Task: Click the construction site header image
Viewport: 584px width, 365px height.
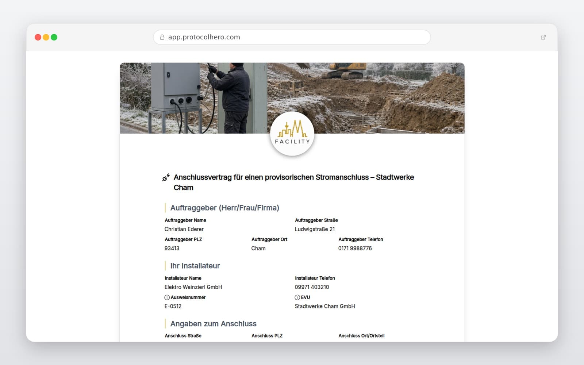Action: (292, 98)
